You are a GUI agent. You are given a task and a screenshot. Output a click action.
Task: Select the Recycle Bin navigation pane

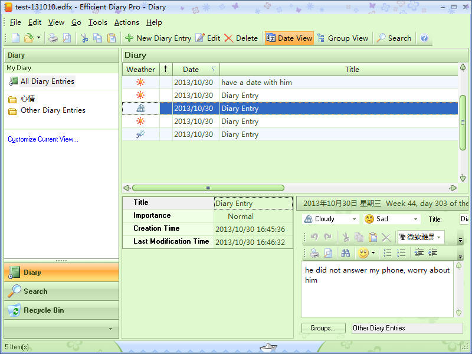(x=43, y=310)
